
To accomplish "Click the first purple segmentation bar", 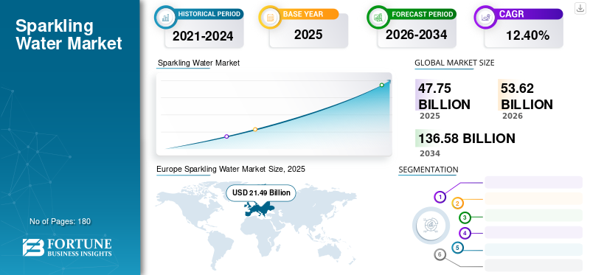I will [533, 182].
